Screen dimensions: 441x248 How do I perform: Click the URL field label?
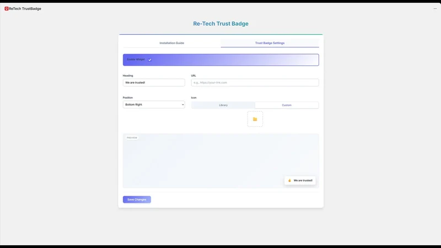pos(193,76)
